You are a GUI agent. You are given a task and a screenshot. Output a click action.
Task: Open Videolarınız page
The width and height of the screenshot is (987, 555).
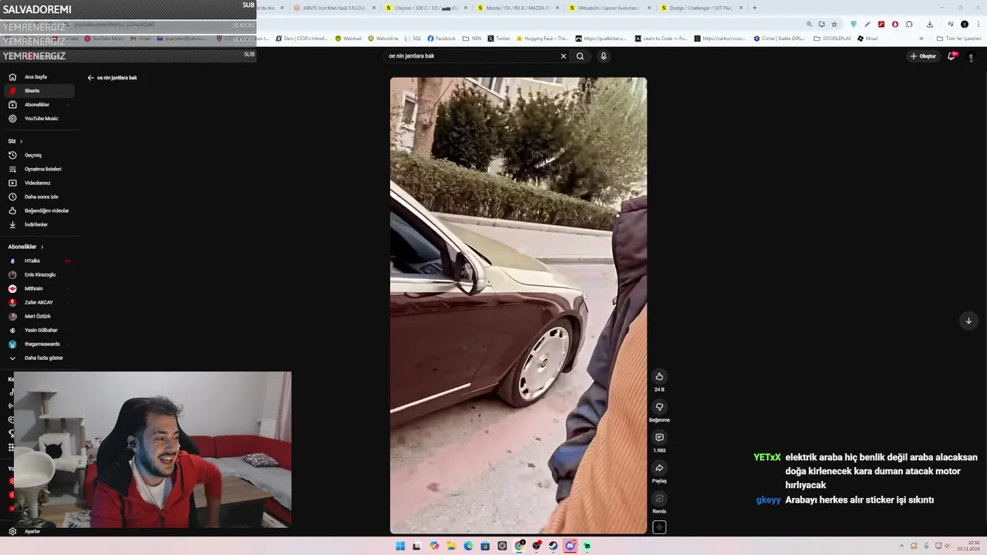(x=39, y=183)
